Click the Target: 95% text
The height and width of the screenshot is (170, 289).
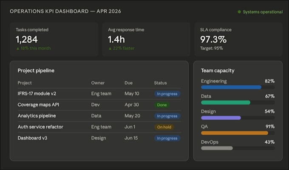tap(212, 48)
